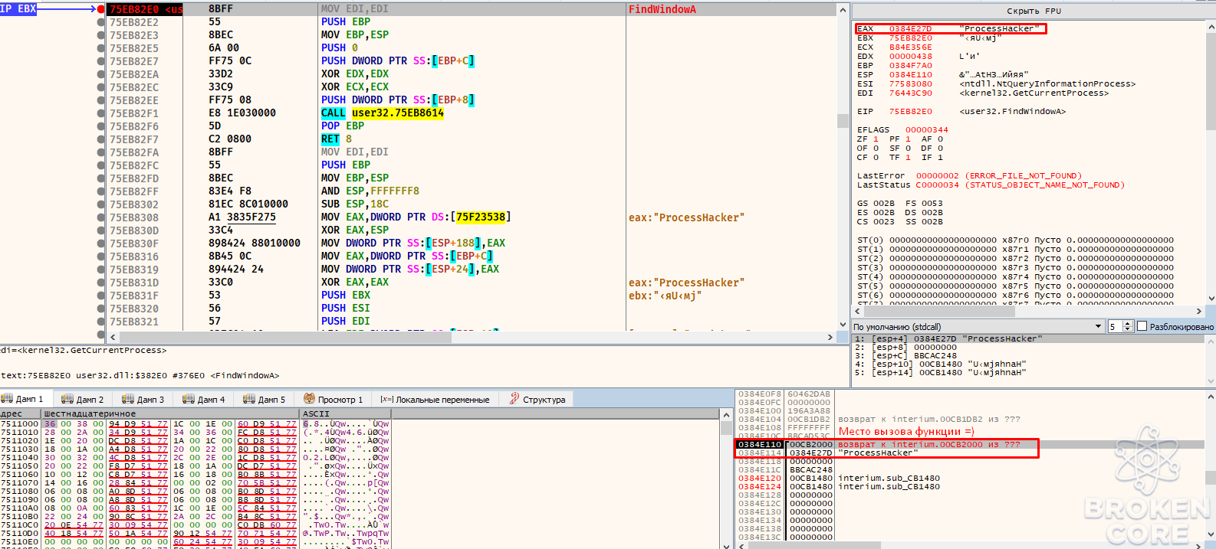Open the Просмотр 1 watch tab

coord(334,399)
